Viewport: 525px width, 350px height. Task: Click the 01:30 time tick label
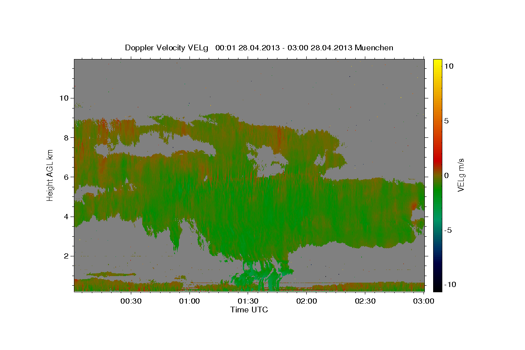tap(248, 301)
